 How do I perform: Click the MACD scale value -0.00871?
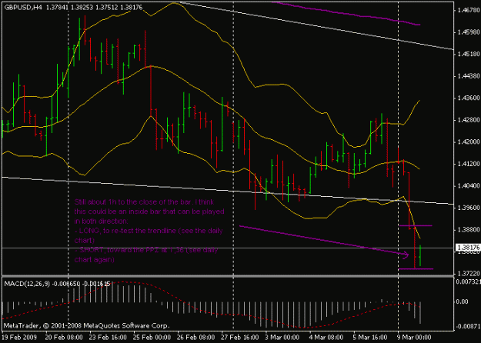[x=469, y=326]
